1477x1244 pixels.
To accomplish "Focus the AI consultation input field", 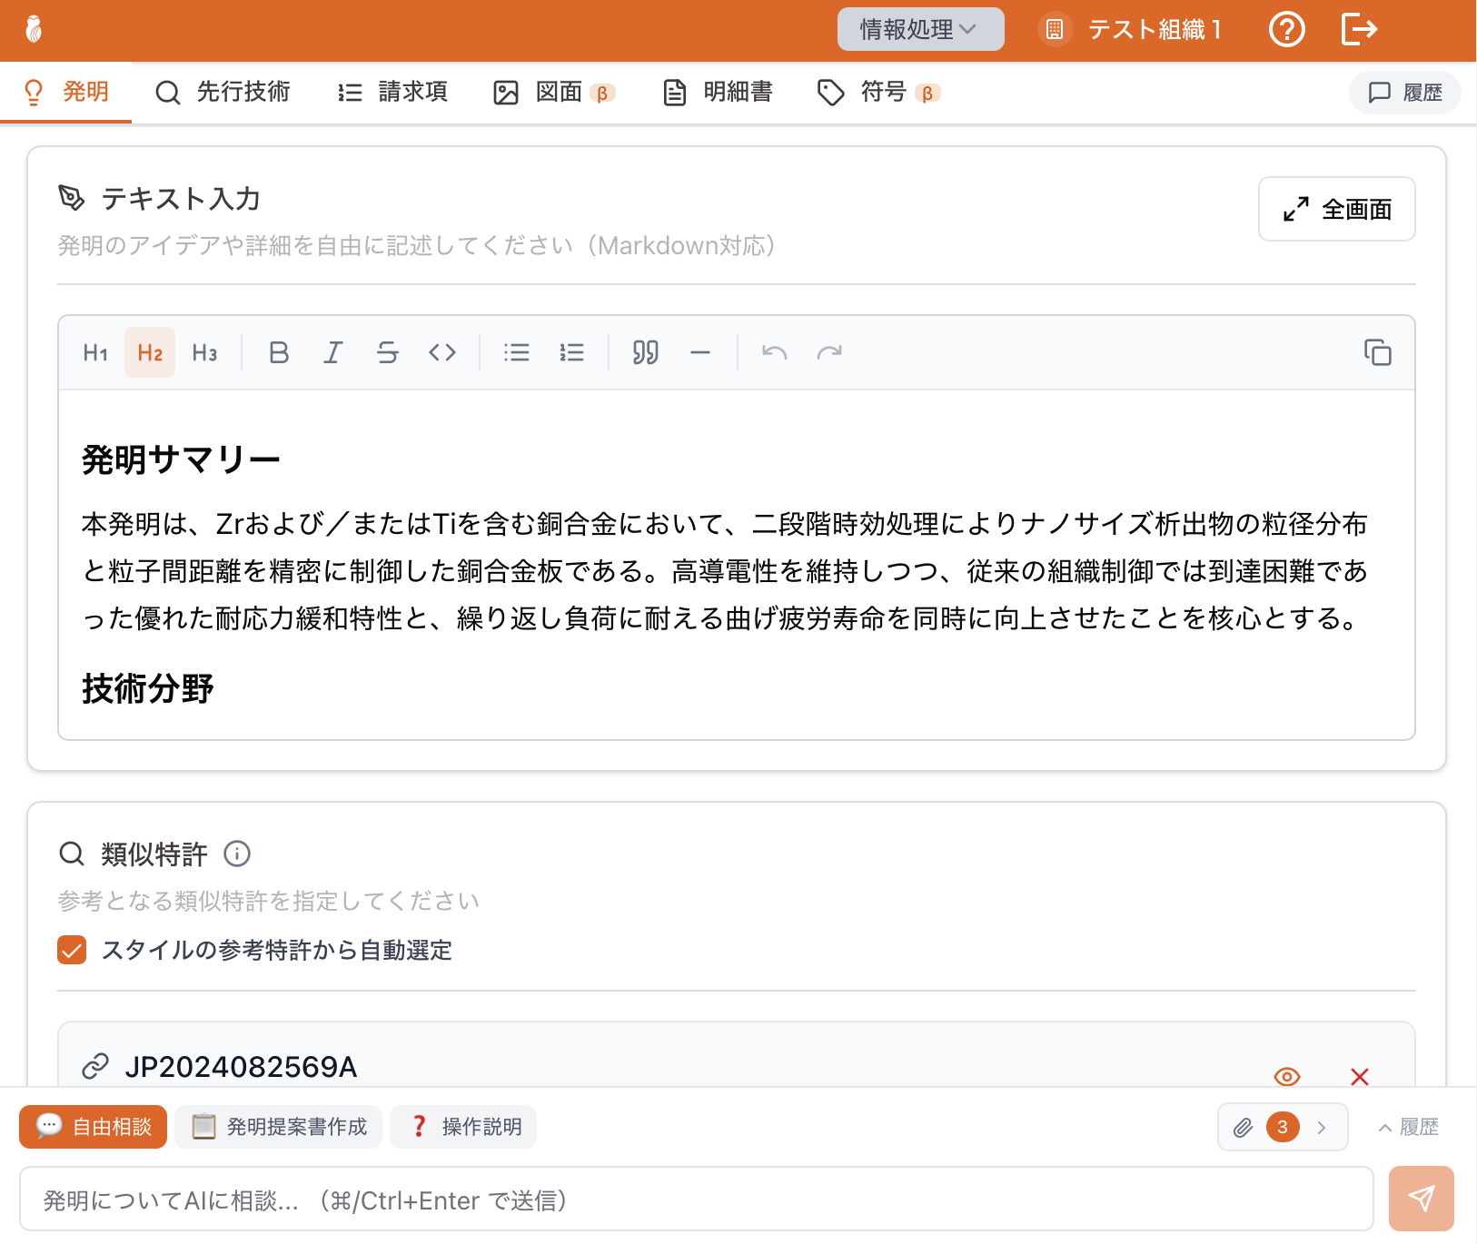I will point(696,1200).
